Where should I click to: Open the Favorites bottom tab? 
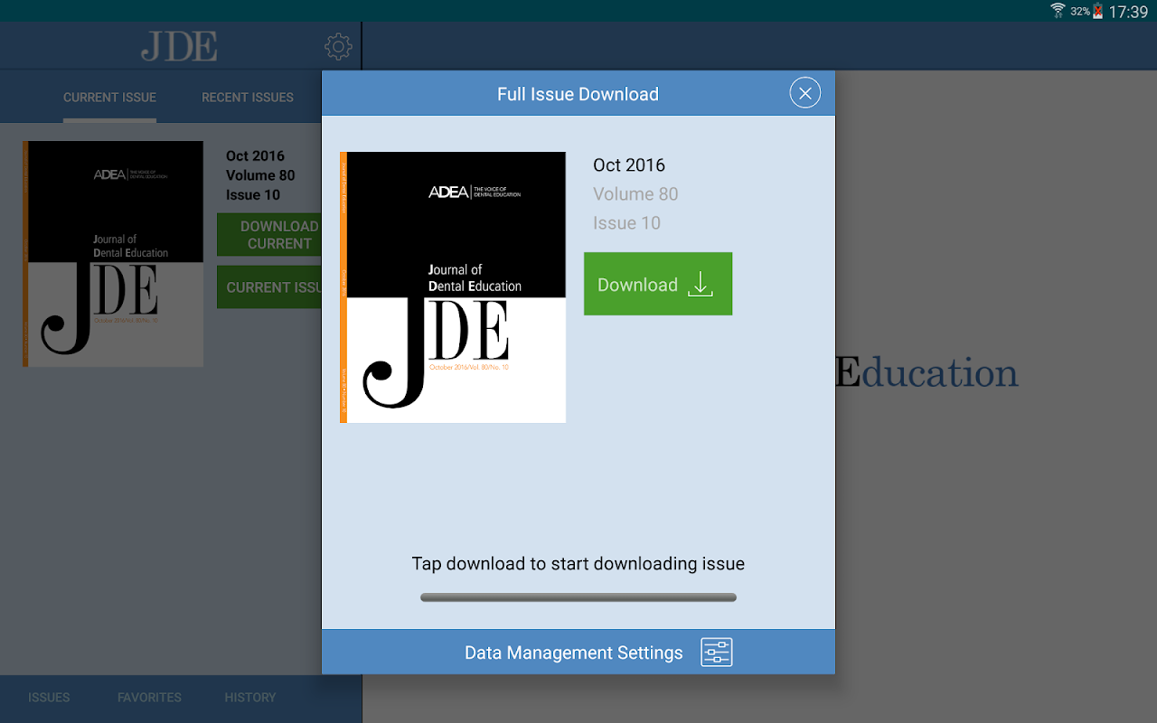pos(149,698)
